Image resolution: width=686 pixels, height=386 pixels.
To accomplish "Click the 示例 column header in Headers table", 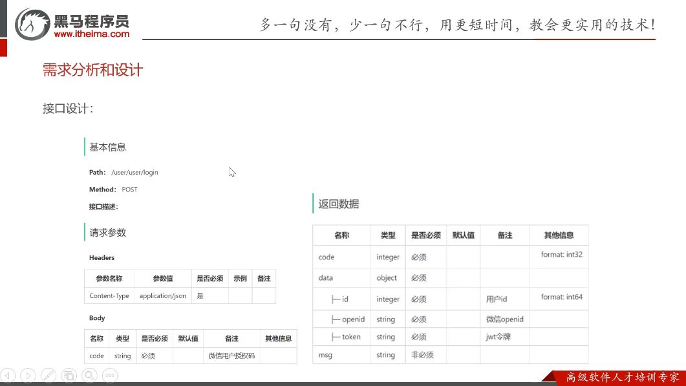I will pyautogui.click(x=240, y=278).
